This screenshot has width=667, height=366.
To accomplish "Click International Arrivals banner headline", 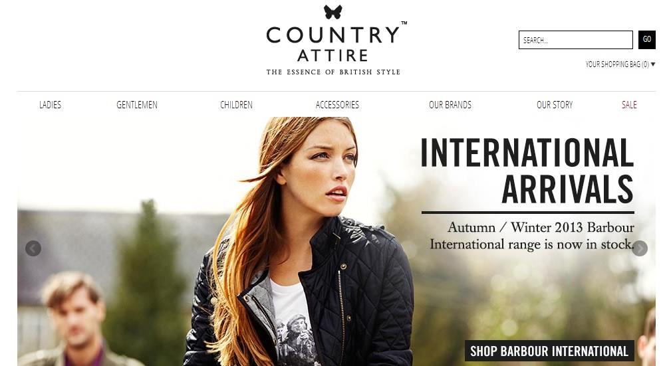I will pos(527,171).
